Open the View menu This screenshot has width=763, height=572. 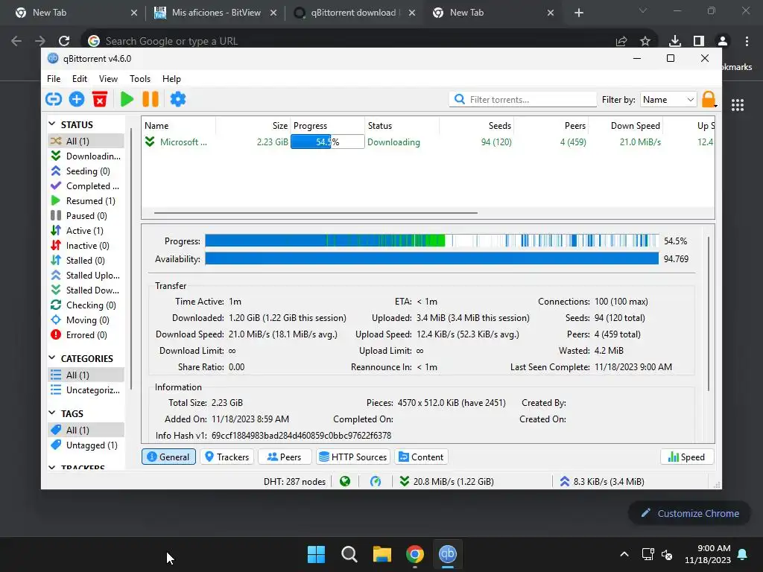pyautogui.click(x=108, y=79)
